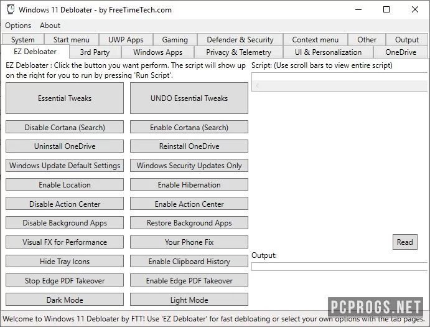Click the Reinstall OneDrive button
This screenshot has height=327, width=430.
click(189, 146)
